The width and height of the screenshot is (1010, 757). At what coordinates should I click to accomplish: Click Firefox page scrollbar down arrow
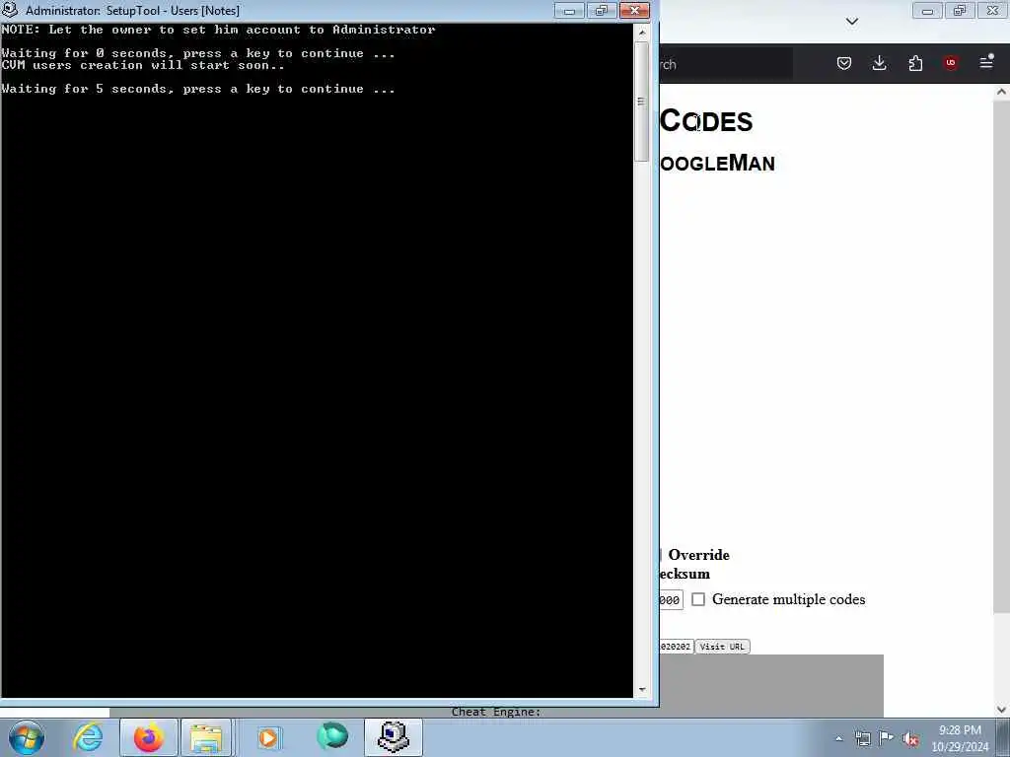point(1002,710)
